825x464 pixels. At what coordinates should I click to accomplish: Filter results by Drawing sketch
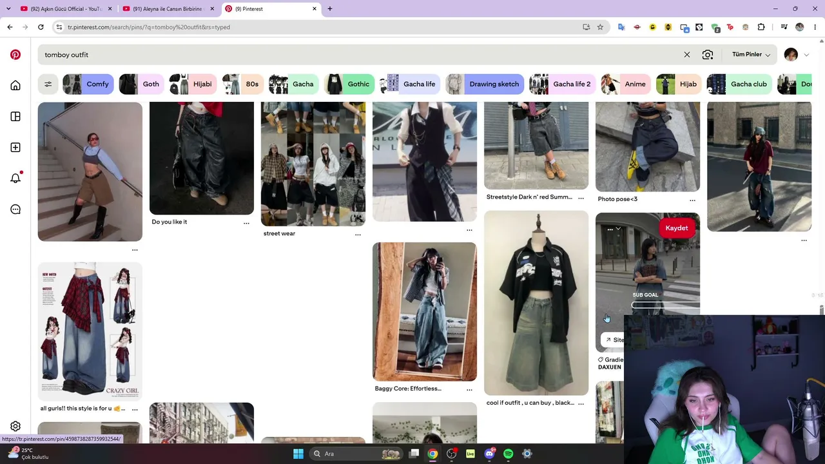pos(485,84)
